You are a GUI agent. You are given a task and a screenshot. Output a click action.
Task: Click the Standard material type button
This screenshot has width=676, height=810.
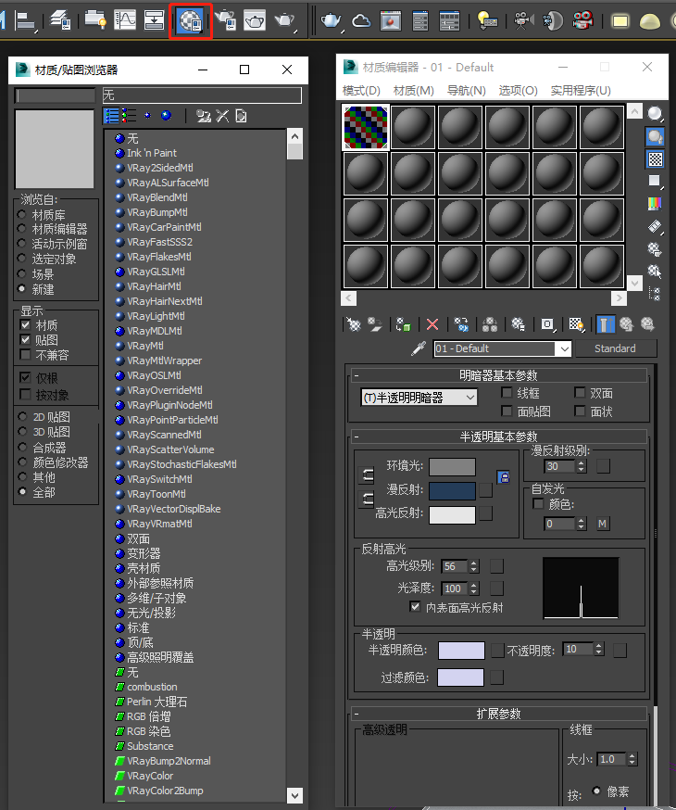tap(615, 349)
